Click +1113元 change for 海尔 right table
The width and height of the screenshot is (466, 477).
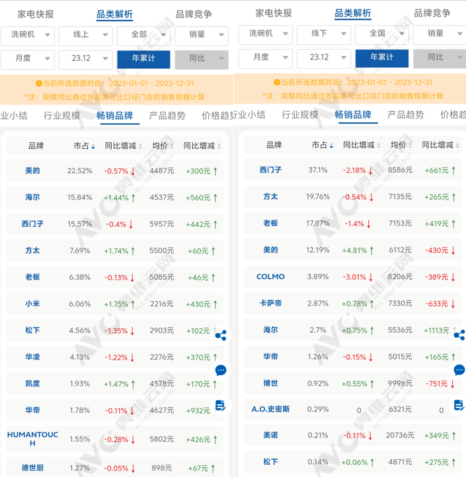click(436, 330)
